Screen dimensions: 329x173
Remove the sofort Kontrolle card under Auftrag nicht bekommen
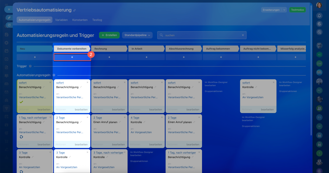tap(273, 82)
